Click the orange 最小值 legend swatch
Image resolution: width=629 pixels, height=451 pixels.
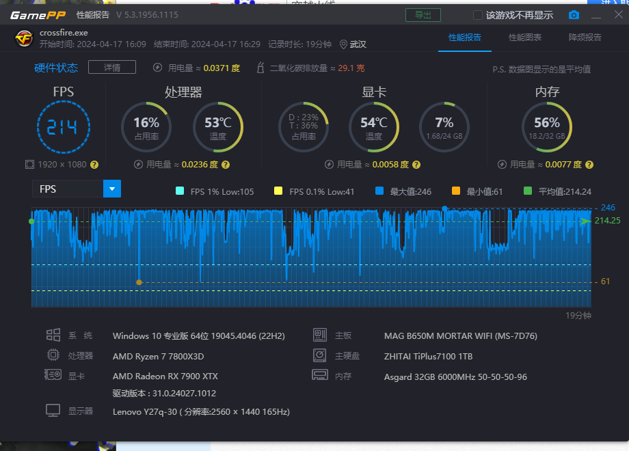456,191
